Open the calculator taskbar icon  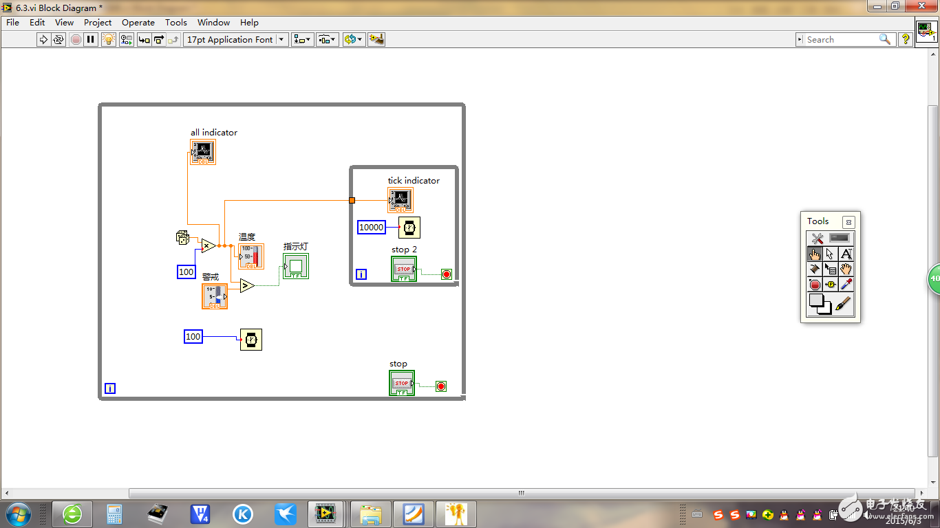(x=114, y=514)
